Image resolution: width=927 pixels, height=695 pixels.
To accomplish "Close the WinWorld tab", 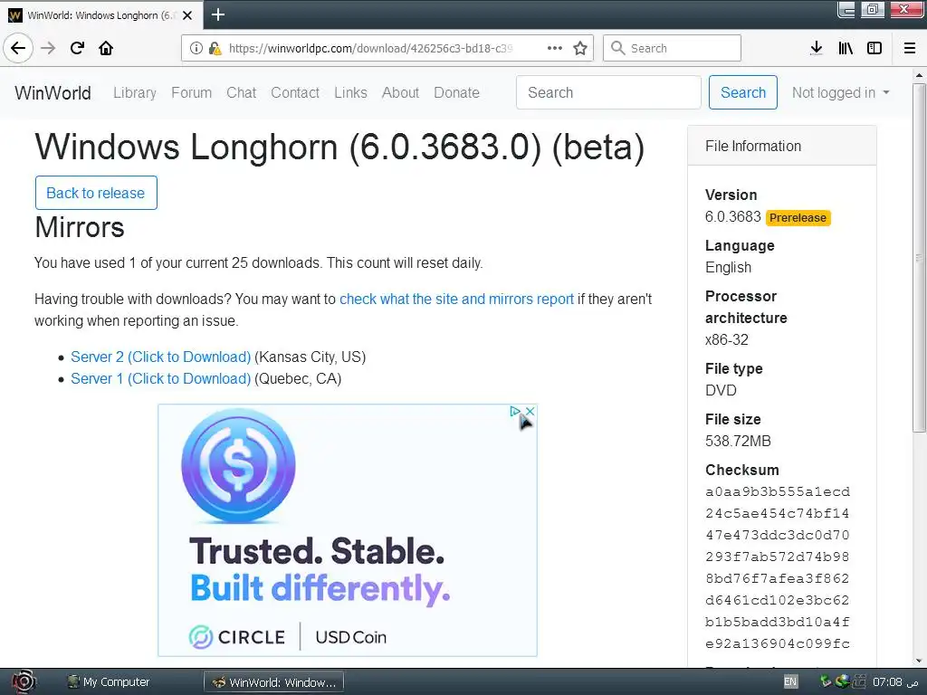I will [x=187, y=15].
